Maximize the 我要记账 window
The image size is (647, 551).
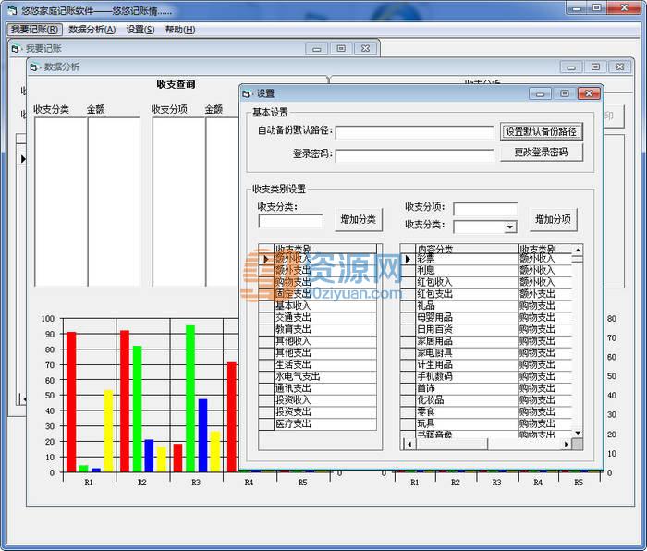pos(341,49)
